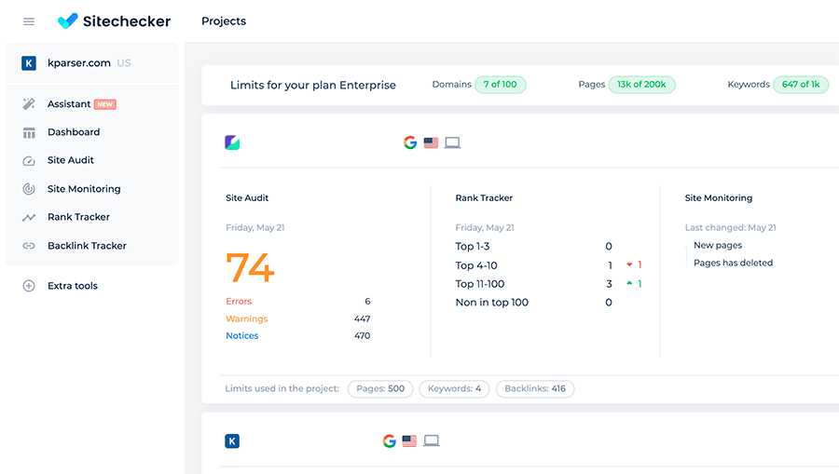Click the Notices link in Site Audit

(x=242, y=336)
